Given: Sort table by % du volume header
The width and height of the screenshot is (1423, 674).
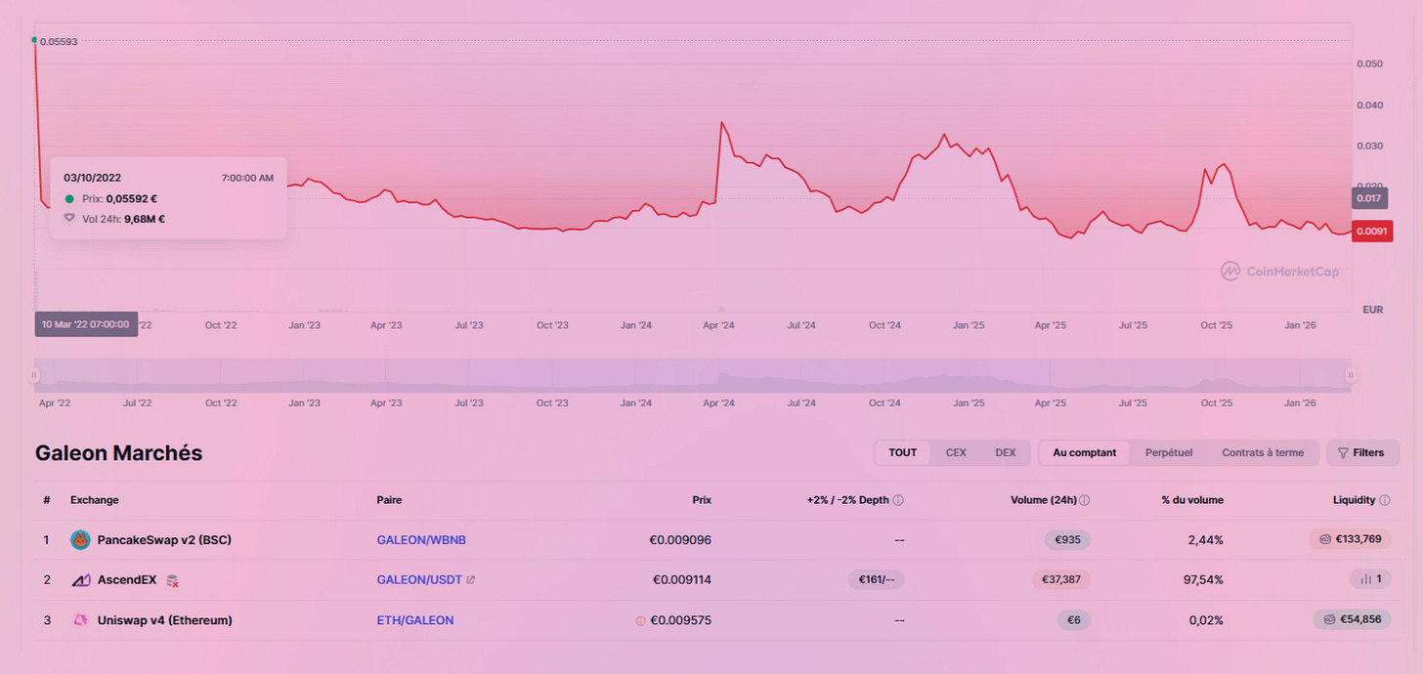Looking at the screenshot, I should pos(1192,500).
